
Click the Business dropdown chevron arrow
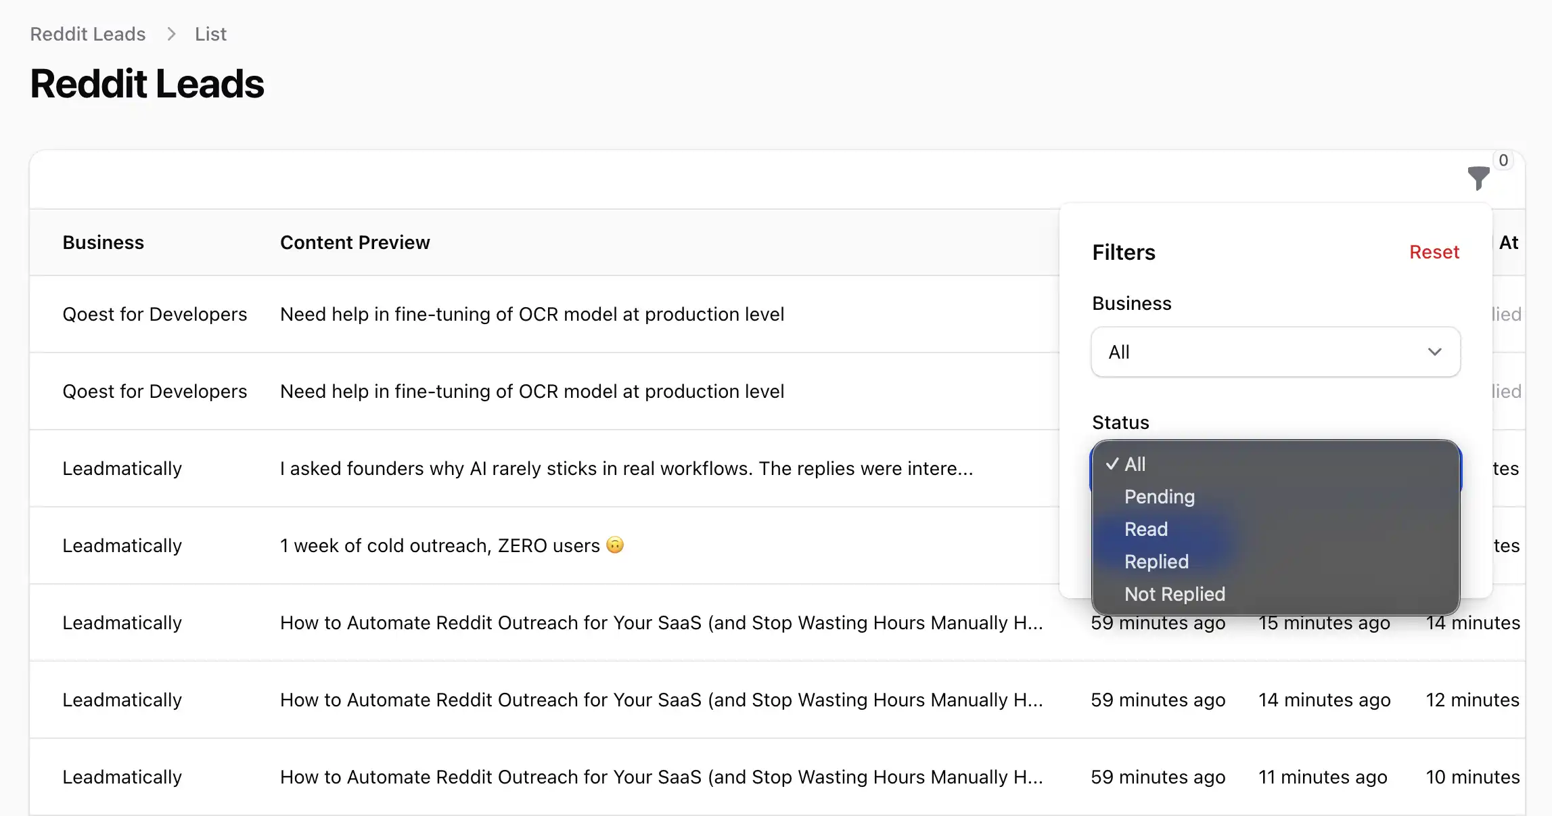point(1434,352)
